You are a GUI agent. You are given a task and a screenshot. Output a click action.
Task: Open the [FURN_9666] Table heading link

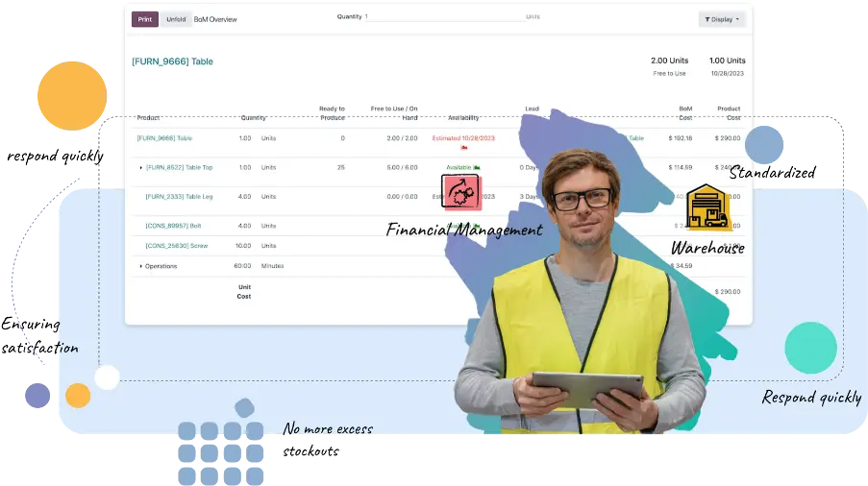[x=172, y=61]
